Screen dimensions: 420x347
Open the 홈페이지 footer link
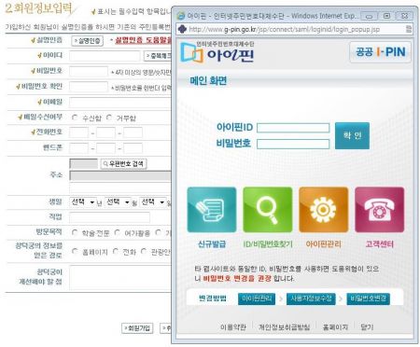(335, 327)
